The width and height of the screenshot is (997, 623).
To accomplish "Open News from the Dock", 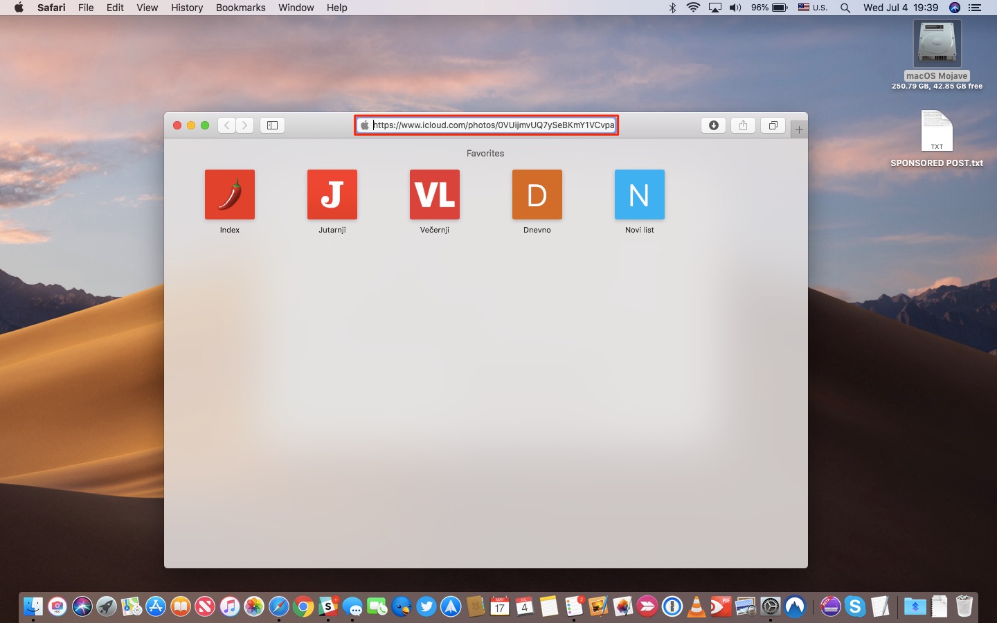I will coord(205,606).
